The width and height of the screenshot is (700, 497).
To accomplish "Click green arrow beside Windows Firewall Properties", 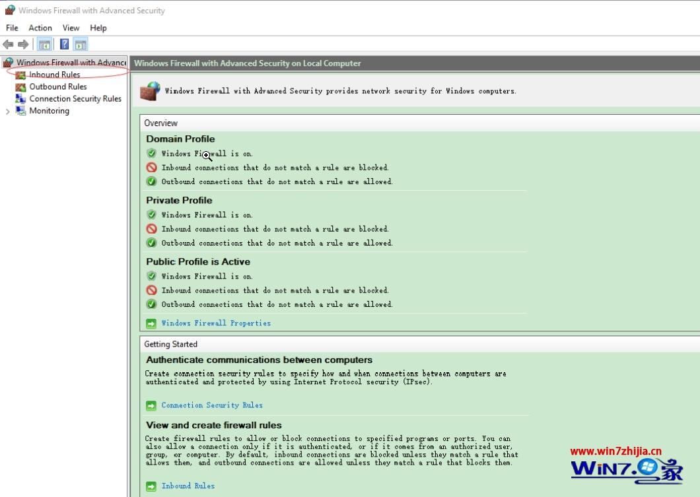I will tap(151, 323).
